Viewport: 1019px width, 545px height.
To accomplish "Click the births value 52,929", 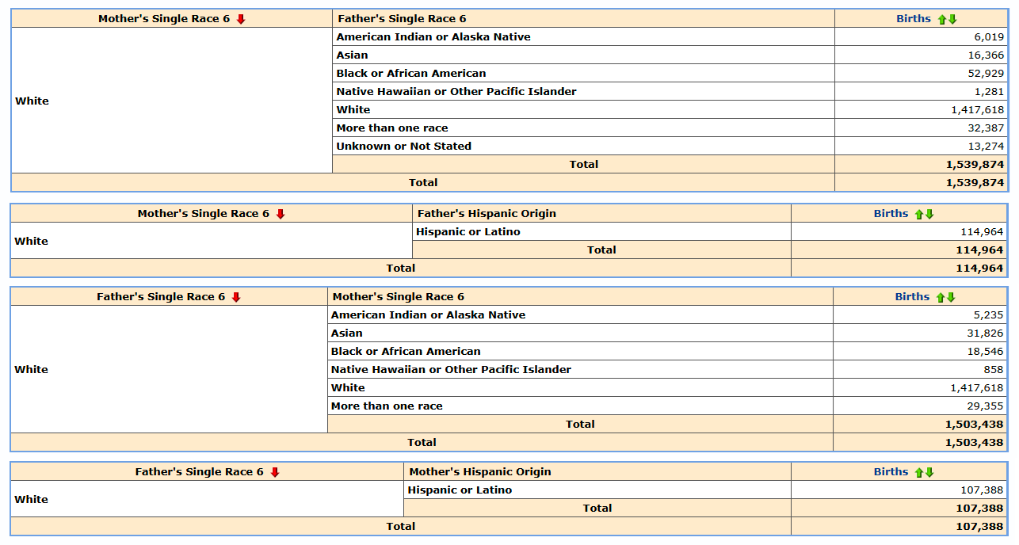I will tap(986, 73).
